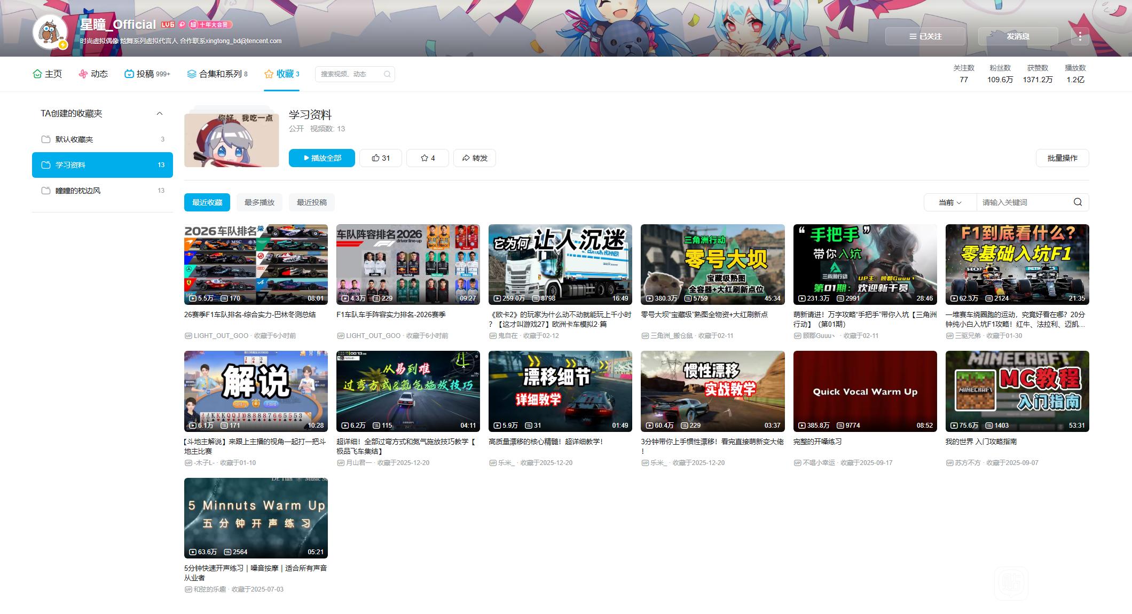Toggle 已关注 follow status button
Image resolution: width=1132 pixels, height=614 pixels.
[925, 36]
